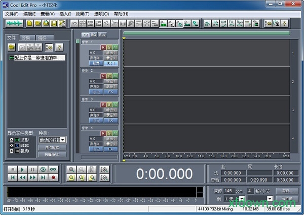The width and height of the screenshot is (304, 215).
Task: Start recording with the red record button
Action: pyautogui.click(x=53, y=178)
